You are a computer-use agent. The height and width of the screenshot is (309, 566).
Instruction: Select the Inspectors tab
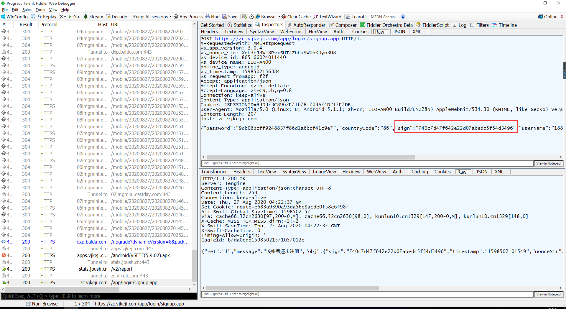point(269,25)
